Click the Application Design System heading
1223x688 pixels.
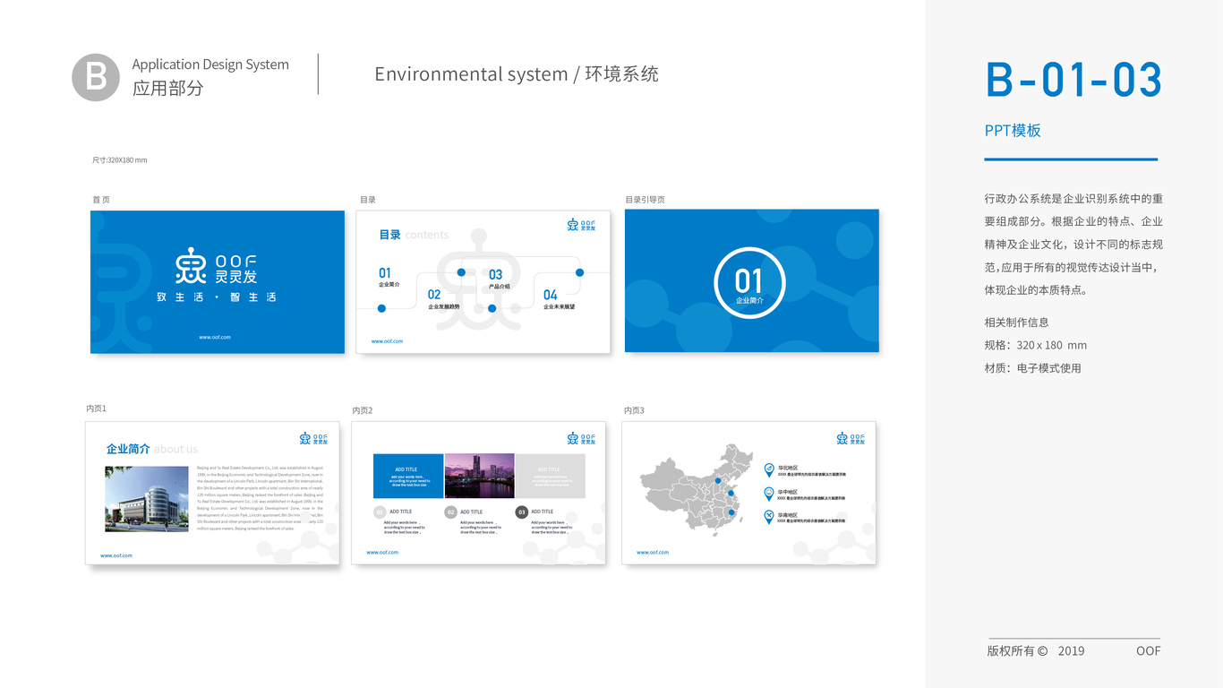pyautogui.click(x=210, y=64)
